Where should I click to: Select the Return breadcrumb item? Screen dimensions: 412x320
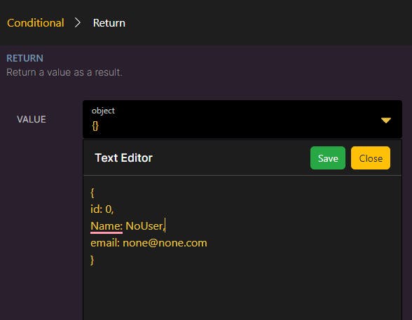point(109,23)
